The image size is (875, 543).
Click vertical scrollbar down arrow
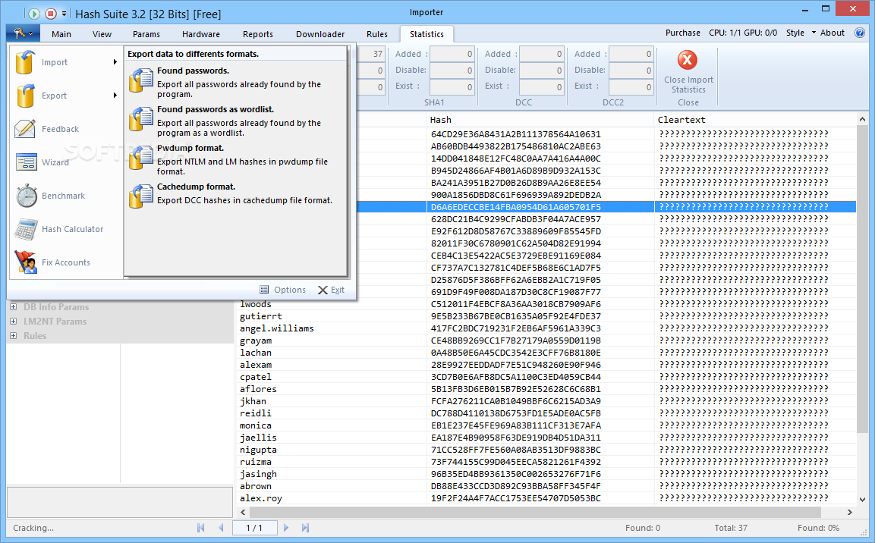point(862,500)
